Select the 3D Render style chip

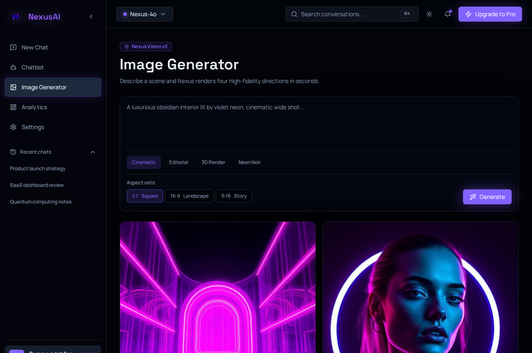[x=214, y=162]
